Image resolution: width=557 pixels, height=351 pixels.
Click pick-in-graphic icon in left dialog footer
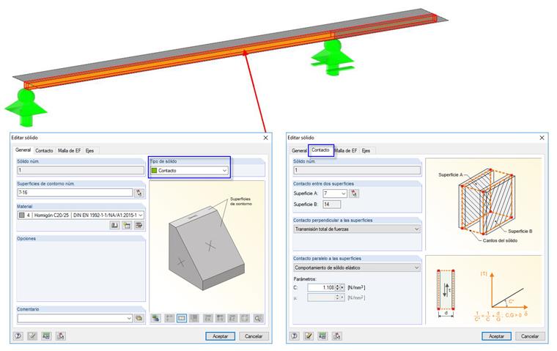click(x=60, y=336)
